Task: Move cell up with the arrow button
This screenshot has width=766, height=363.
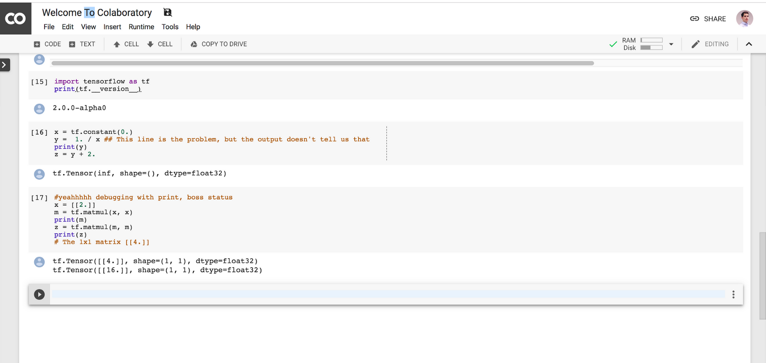Action: [126, 44]
